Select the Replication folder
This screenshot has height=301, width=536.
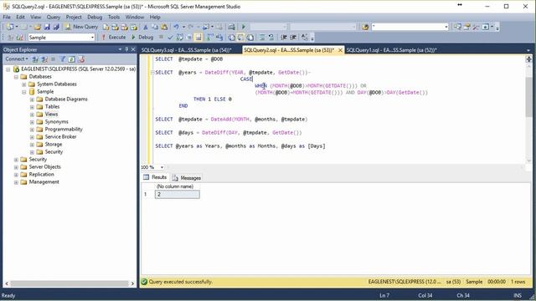pos(41,175)
